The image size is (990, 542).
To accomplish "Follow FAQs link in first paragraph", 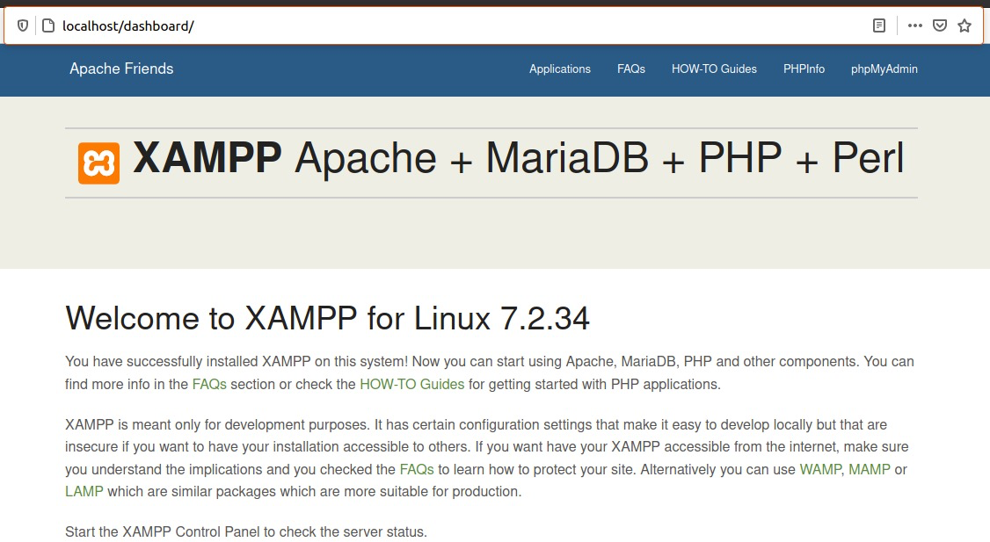I will pos(209,384).
